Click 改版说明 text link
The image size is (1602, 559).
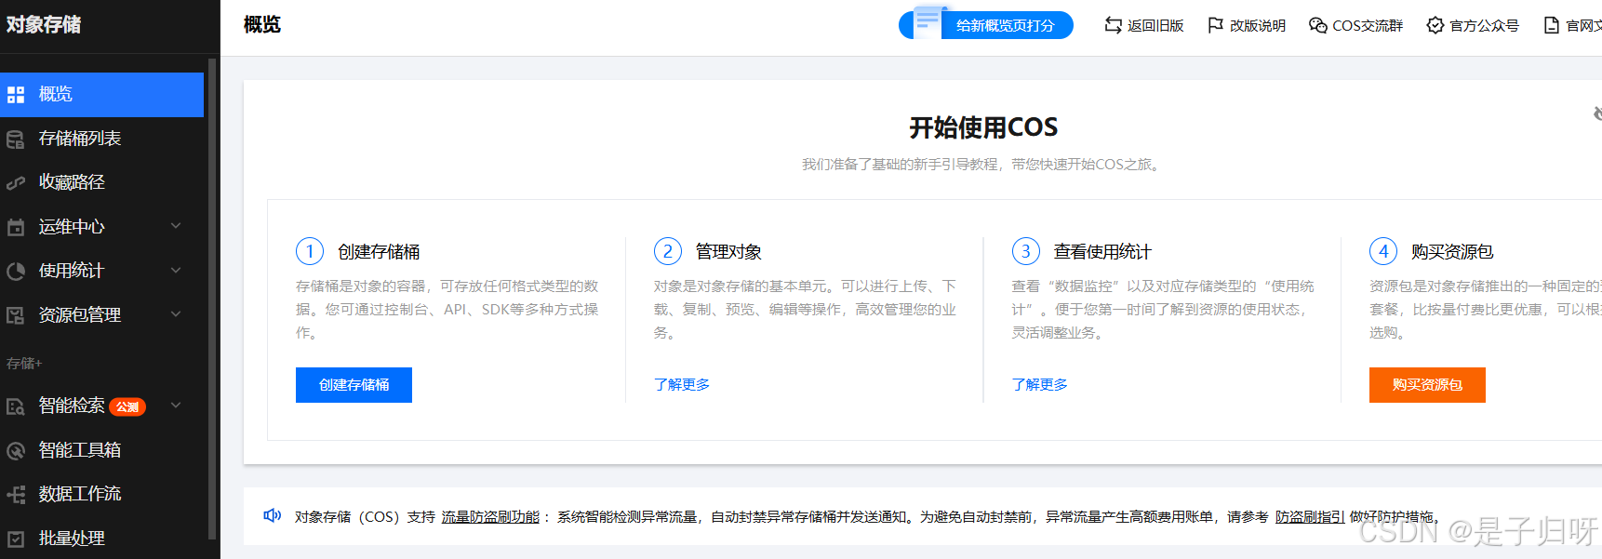pyautogui.click(x=1258, y=26)
